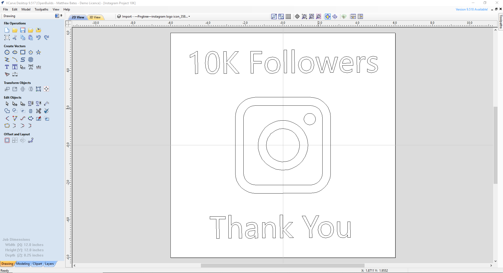Select the Draw Arc tool
Image resolution: width=503 pixels, height=273 pixels.
pyautogui.click(x=15, y=60)
